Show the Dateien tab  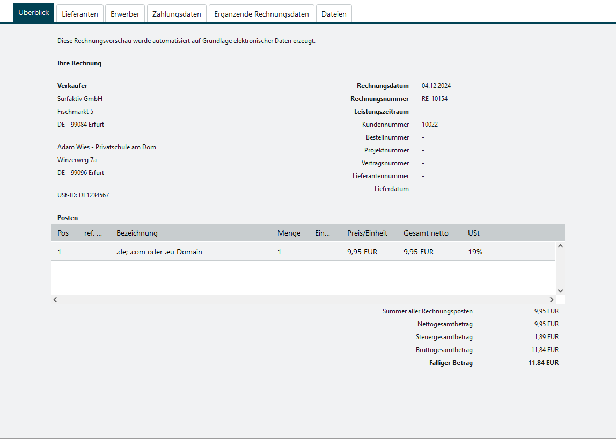334,14
